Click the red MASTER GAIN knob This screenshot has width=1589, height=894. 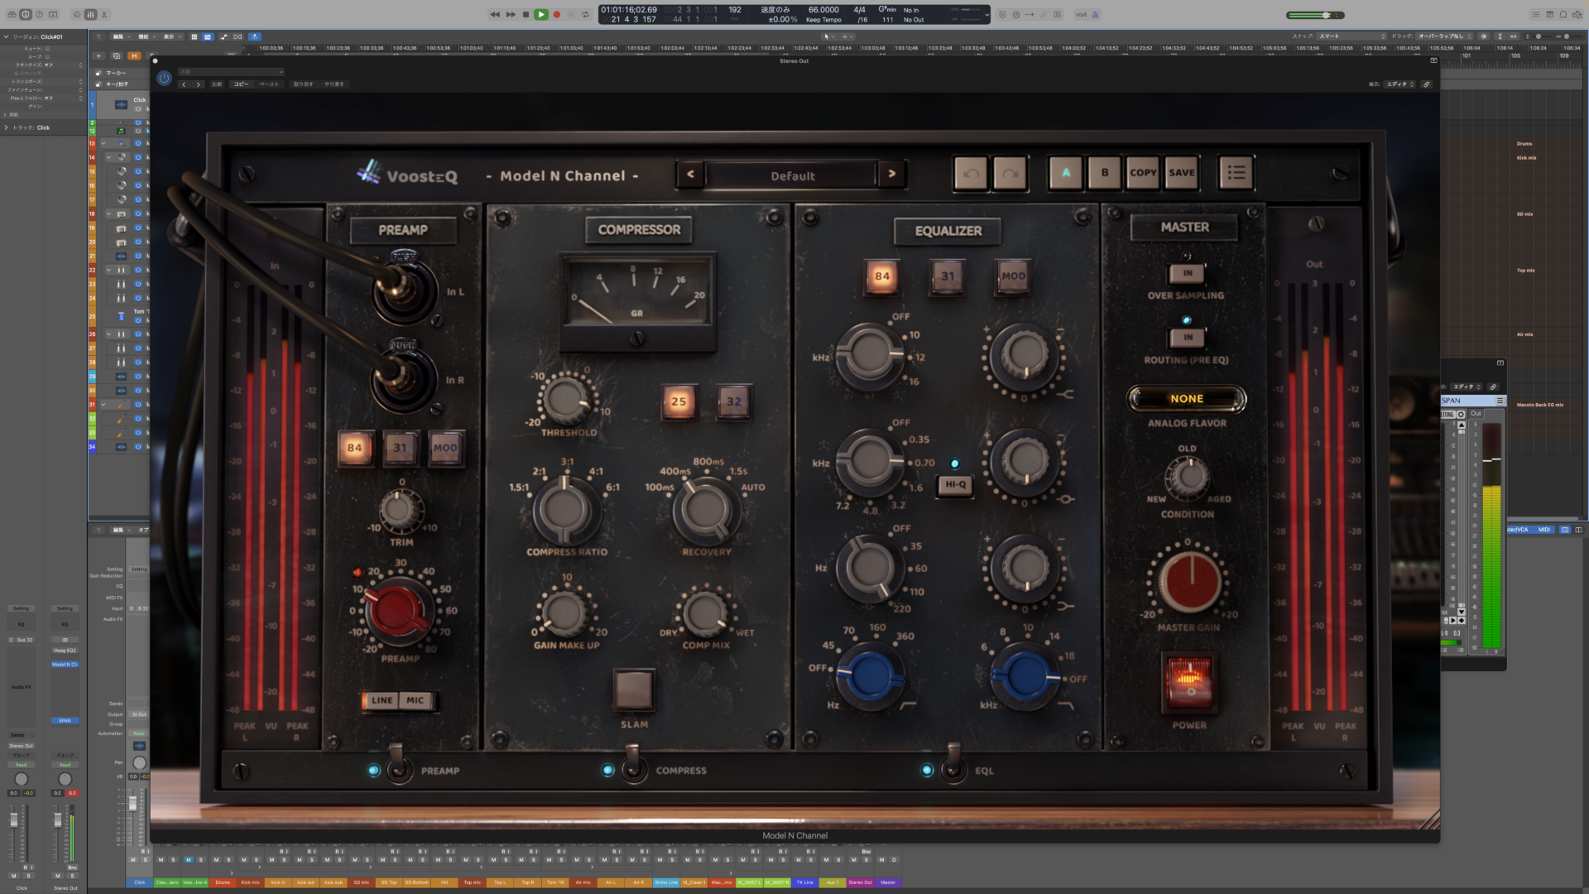pos(1189,581)
